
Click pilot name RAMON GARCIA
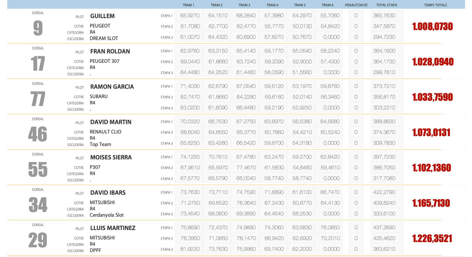tap(112, 87)
